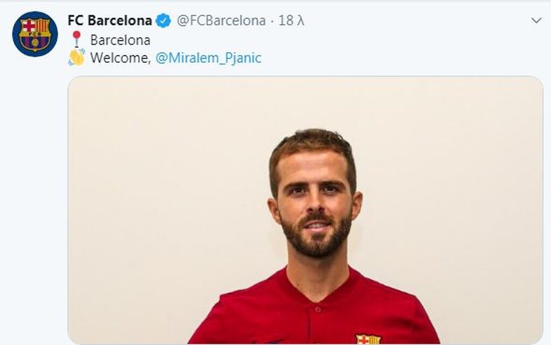Image resolution: width=551 pixels, height=345 pixels.
Task: Open the @Miralem_Pjanic mention link
Action: [208, 58]
